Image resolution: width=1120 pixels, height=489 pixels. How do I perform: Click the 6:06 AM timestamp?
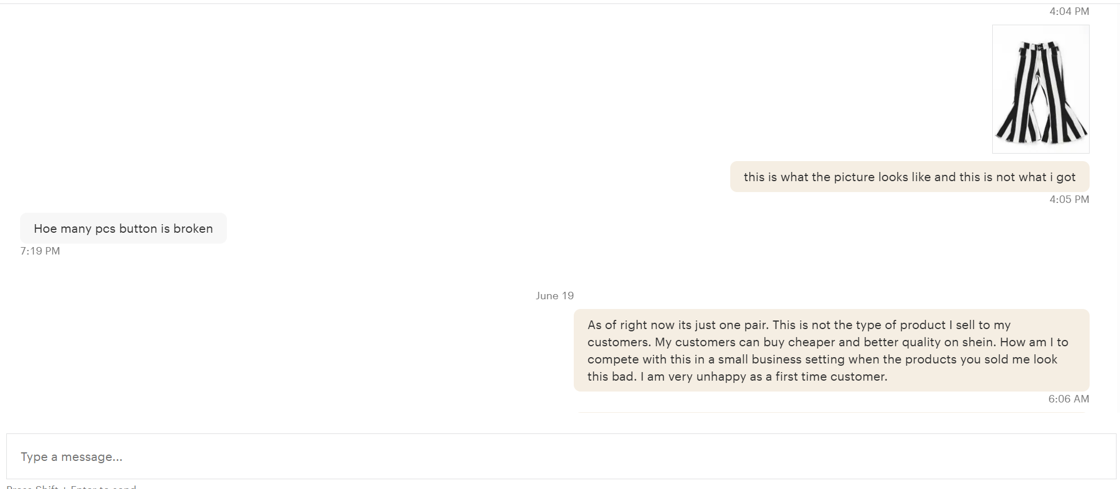point(1068,399)
